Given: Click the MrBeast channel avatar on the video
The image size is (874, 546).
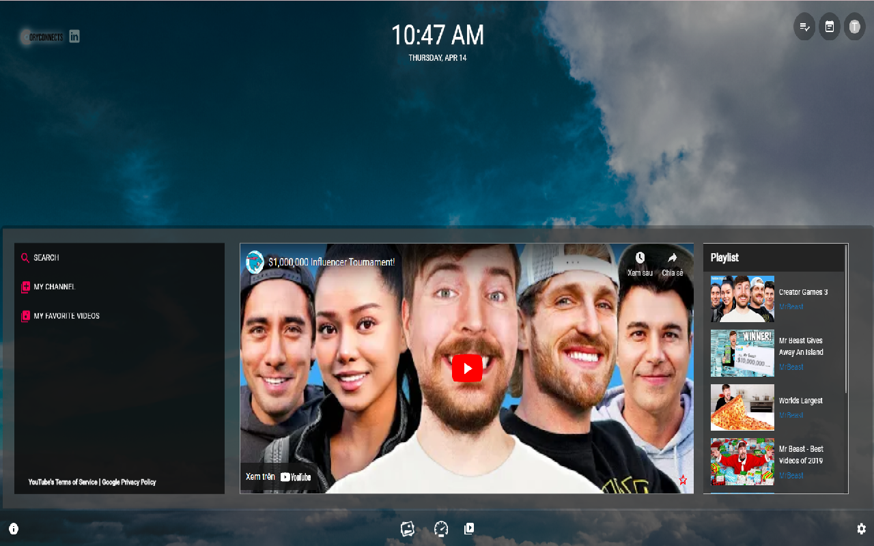Looking at the screenshot, I should point(255,262).
